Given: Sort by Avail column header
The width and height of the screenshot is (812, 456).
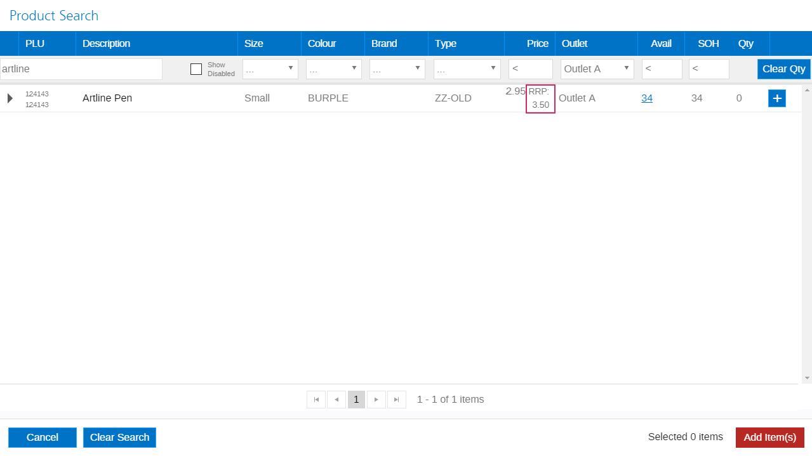Looking at the screenshot, I should click(661, 44).
